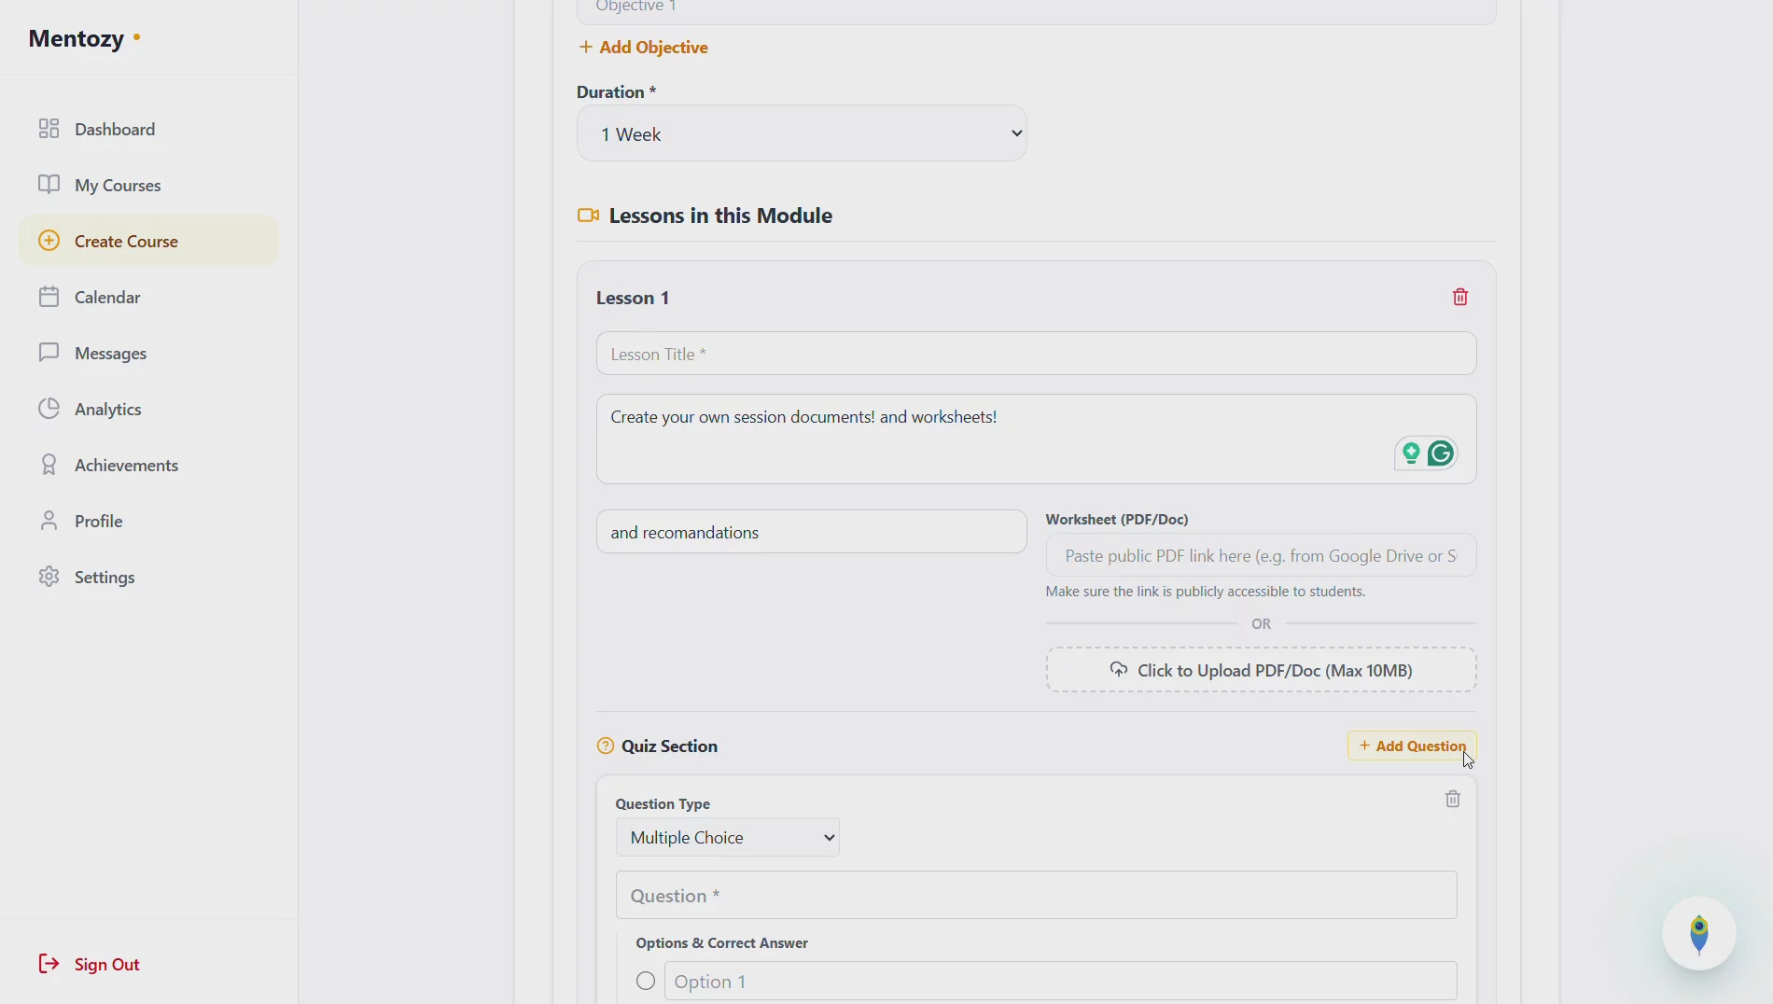Click the Dashboard grid icon
This screenshot has height=1004, width=1773.
click(49, 129)
